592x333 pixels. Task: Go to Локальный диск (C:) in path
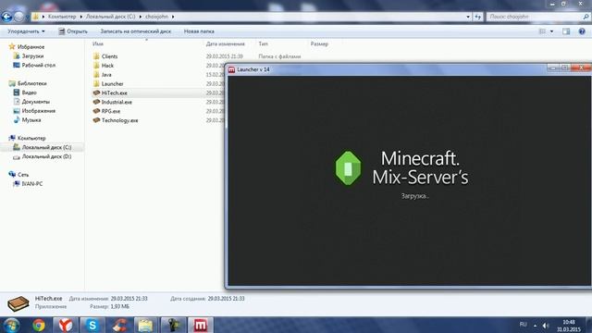[x=110, y=17]
